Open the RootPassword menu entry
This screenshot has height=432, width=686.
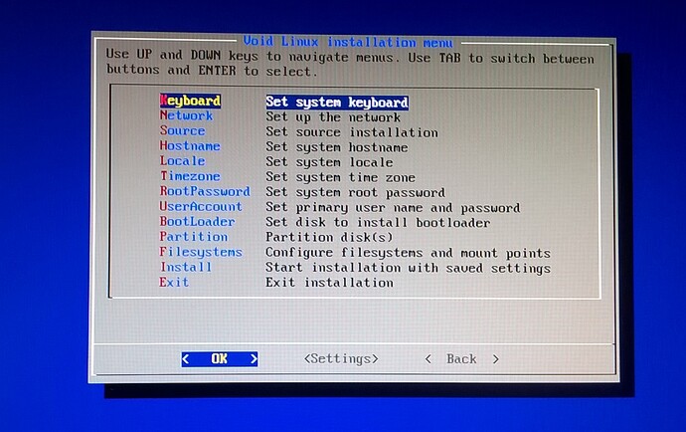coord(205,191)
